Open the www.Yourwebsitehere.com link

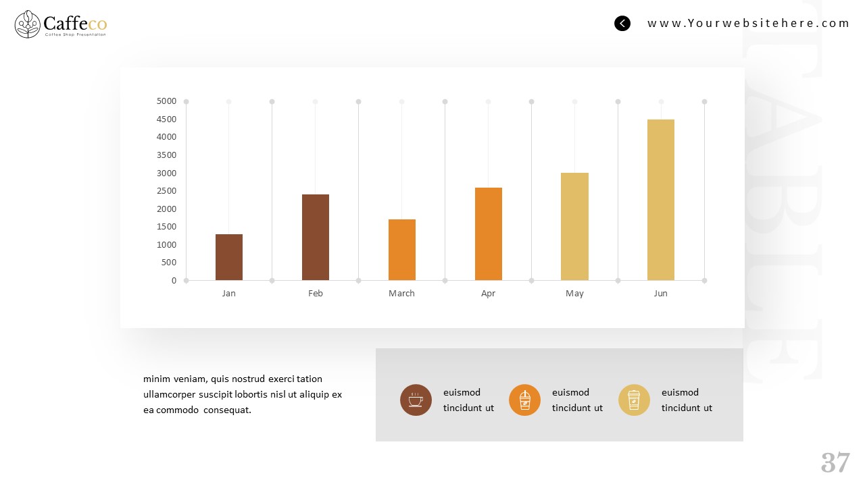pos(748,24)
